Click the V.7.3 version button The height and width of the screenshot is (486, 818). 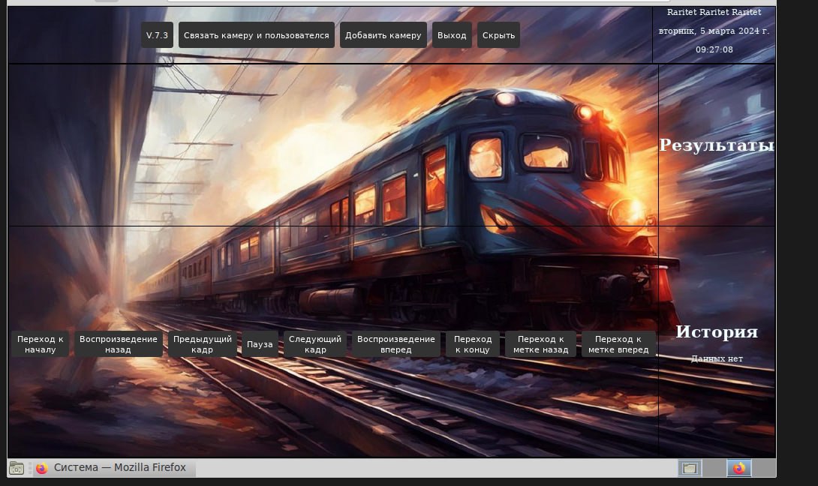point(157,35)
